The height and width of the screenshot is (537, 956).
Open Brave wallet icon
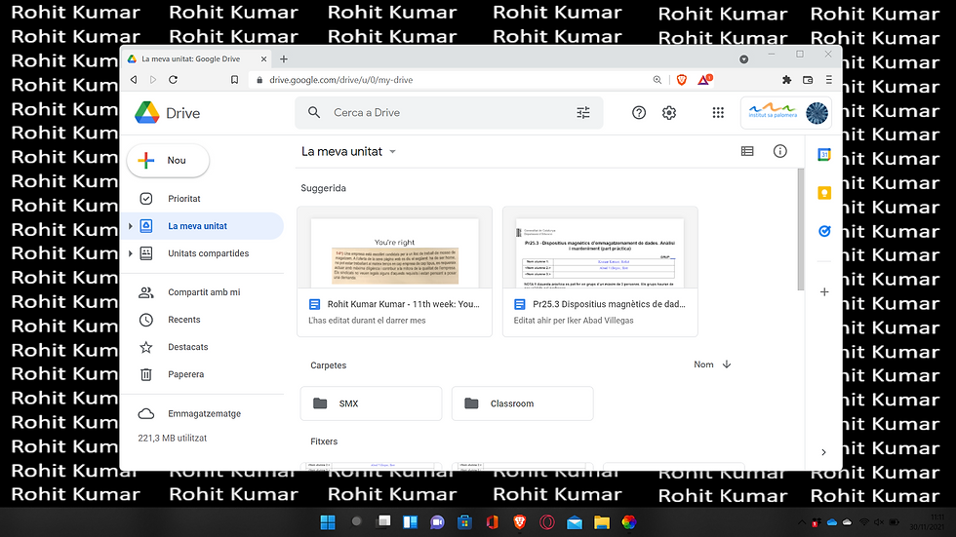tap(808, 80)
